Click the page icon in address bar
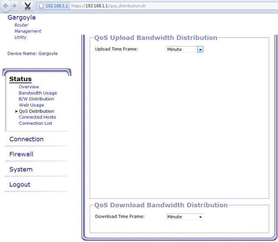 pyautogui.click(x=41, y=6)
